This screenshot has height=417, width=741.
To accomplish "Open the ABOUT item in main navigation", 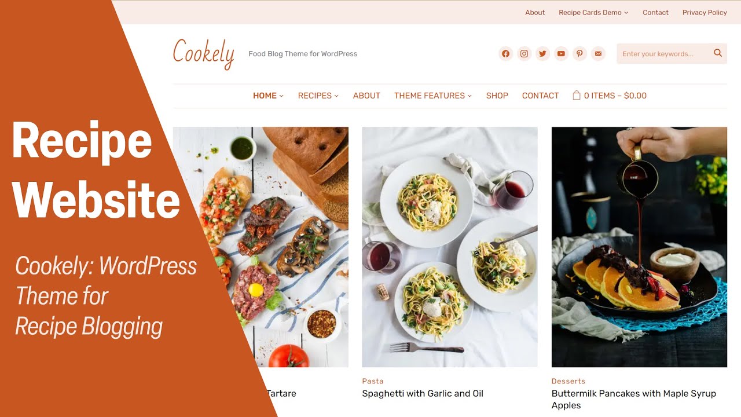I will 366,96.
